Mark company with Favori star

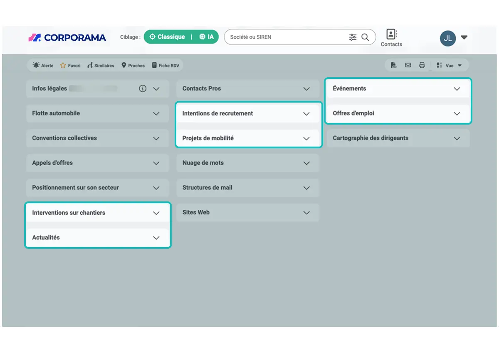point(63,66)
